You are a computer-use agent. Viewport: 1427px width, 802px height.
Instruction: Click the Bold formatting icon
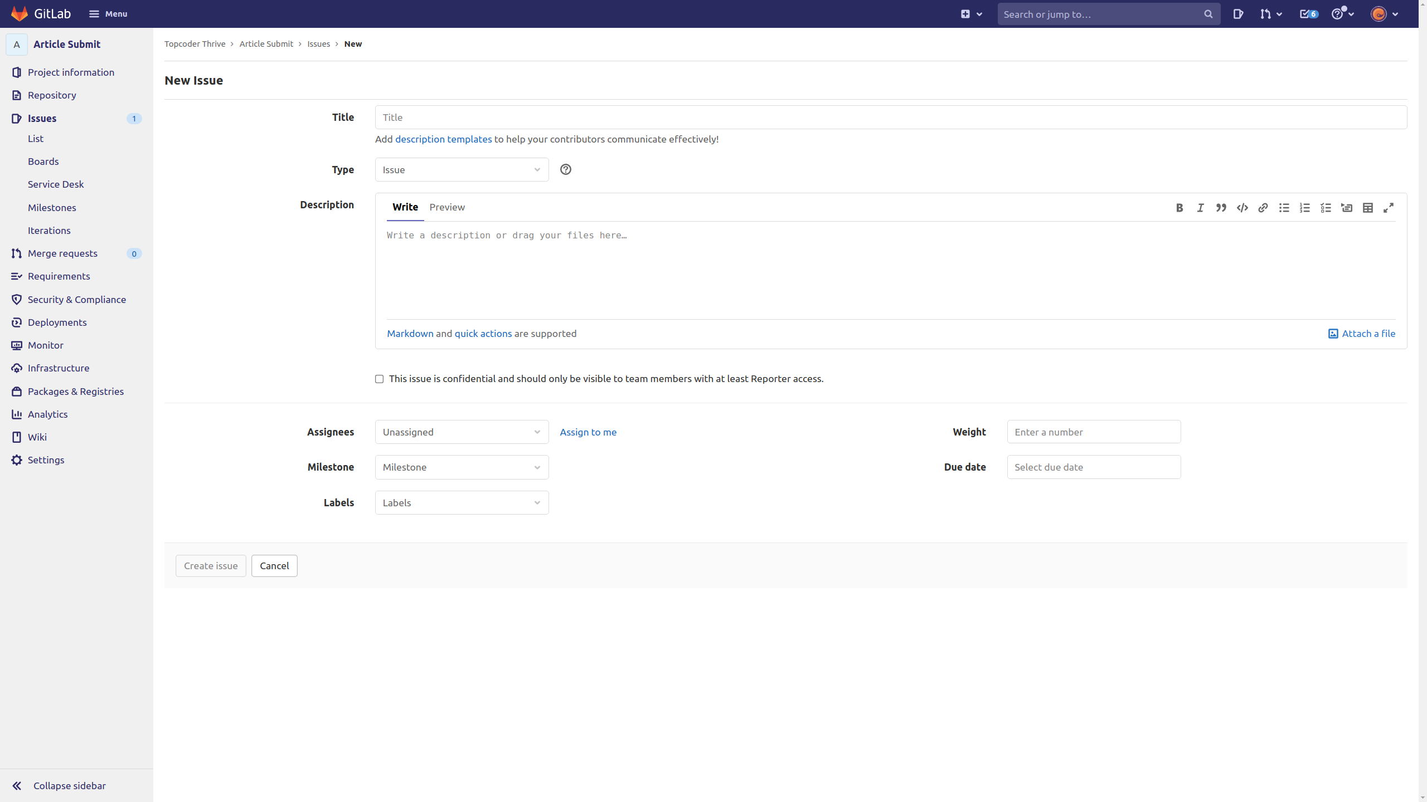click(1179, 208)
